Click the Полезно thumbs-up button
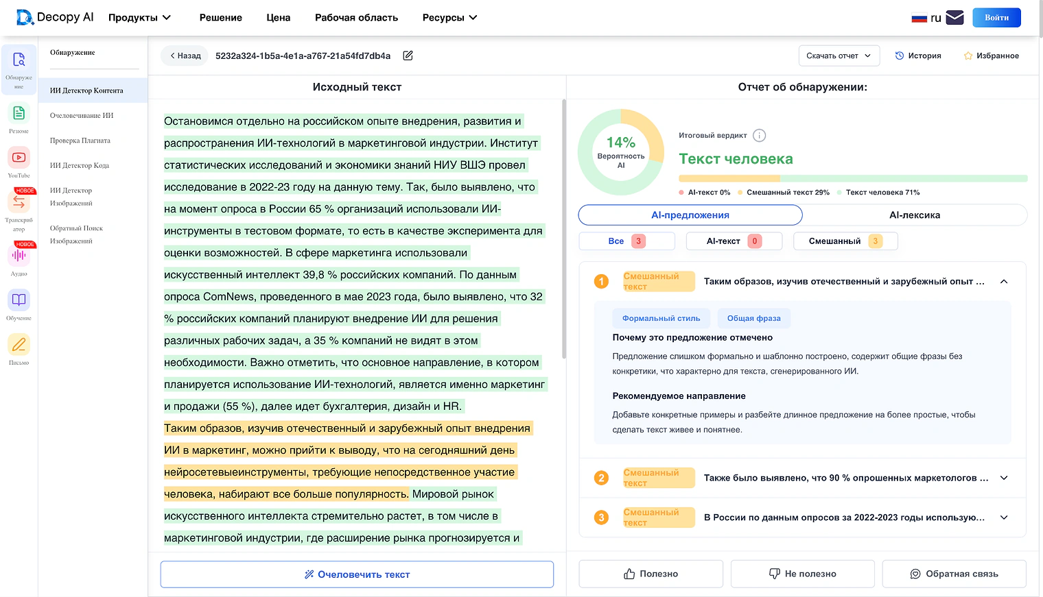Image resolution: width=1043 pixels, height=597 pixels. pyautogui.click(x=651, y=574)
